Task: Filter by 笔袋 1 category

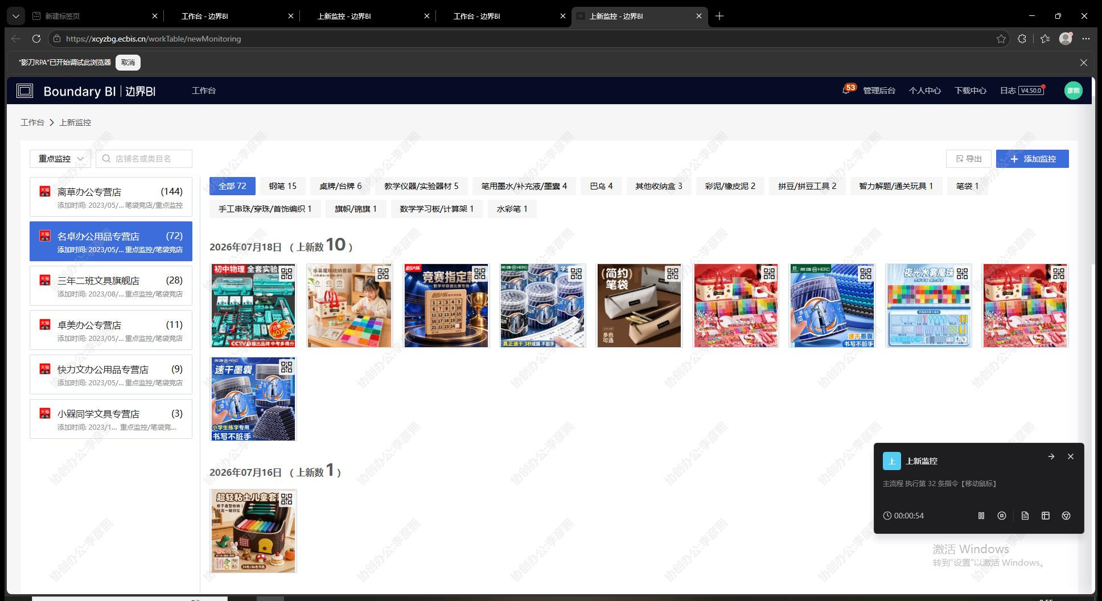Action: tap(967, 186)
